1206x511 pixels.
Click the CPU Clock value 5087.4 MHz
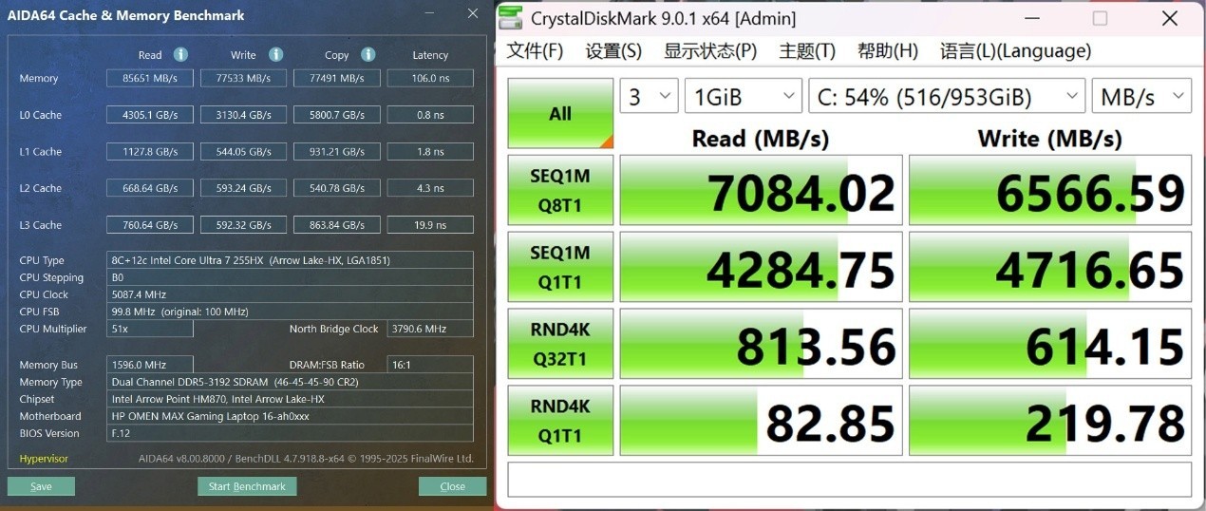click(291, 294)
